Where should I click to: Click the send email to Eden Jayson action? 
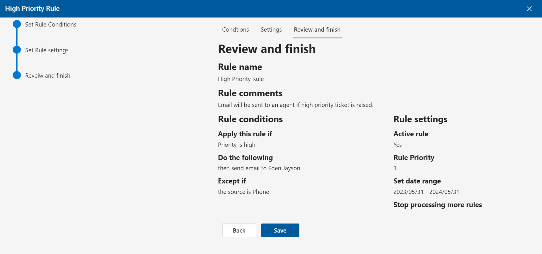pos(259,168)
